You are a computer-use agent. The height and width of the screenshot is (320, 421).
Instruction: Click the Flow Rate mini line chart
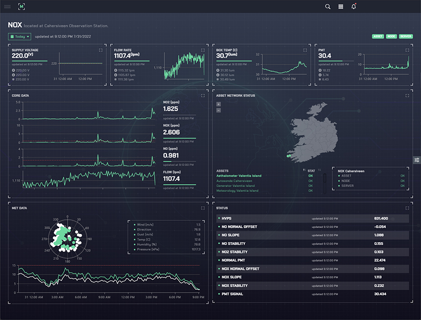[184, 66]
